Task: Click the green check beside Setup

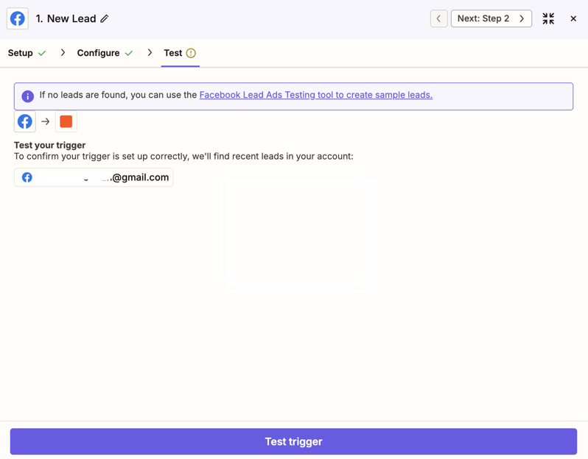Action: [42, 53]
